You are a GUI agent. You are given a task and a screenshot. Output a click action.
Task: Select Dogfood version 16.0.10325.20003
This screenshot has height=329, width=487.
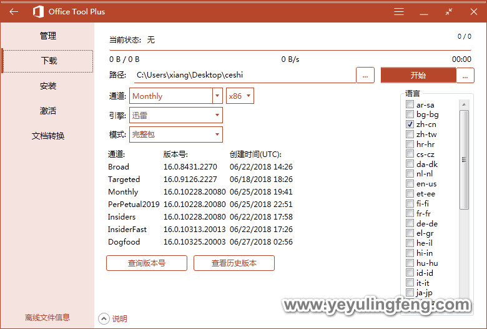194,242
